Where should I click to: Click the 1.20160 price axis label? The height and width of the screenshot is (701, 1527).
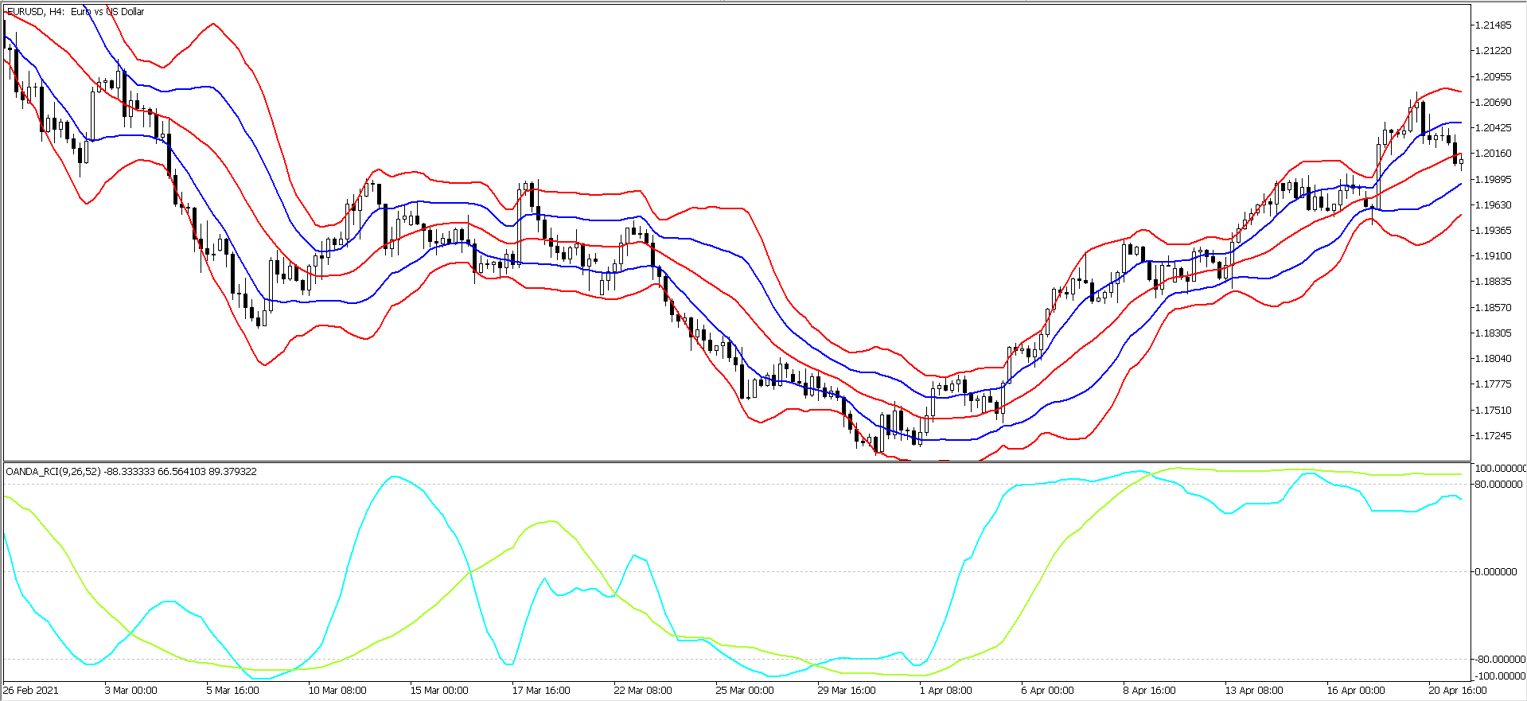[x=1493, y=154]
